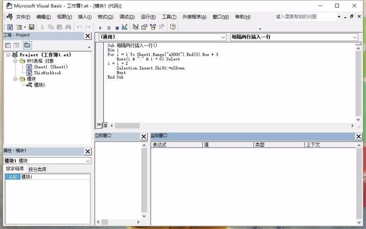Image resolution: width=366 pixels, height=229 pixels.
Task: Switch to Procedure View button below code
Action: pyautogui.click(x=99, y=125)
